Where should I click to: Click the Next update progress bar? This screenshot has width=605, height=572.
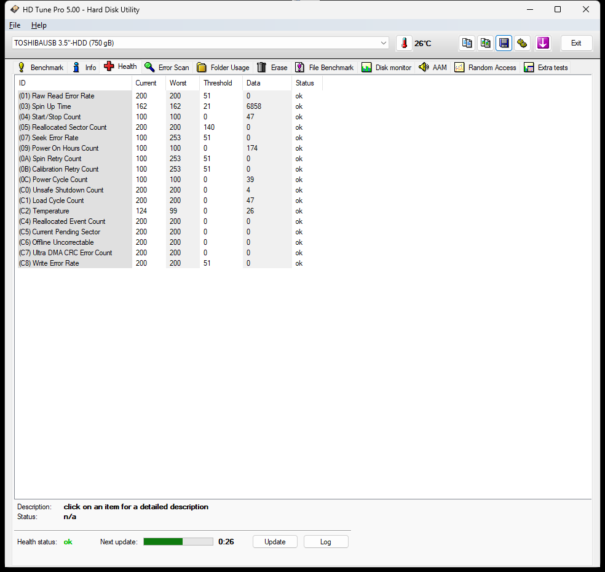[178, 542]
